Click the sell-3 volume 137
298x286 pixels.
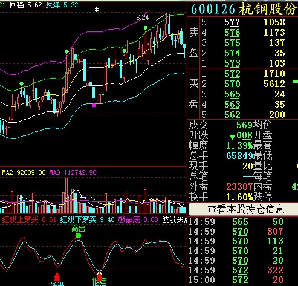click(277, 43)
